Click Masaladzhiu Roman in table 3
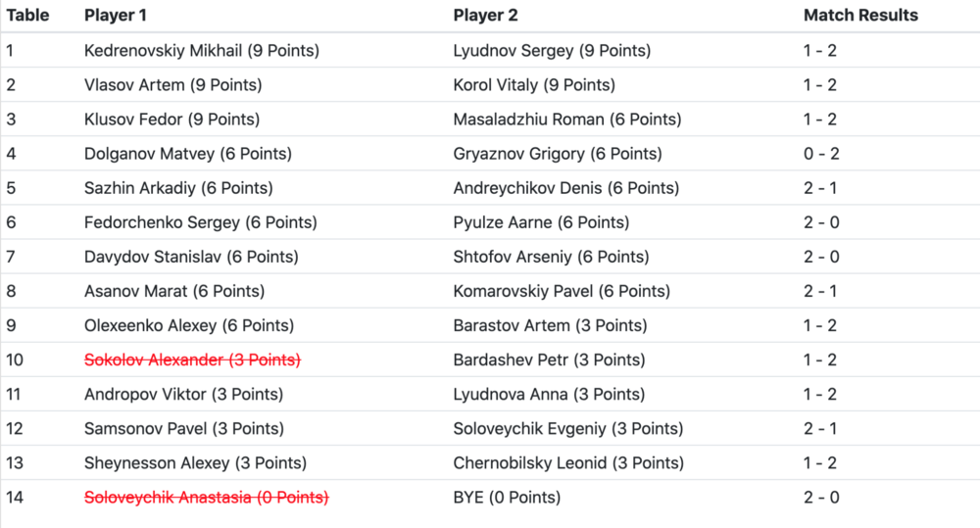 point(567,120)
